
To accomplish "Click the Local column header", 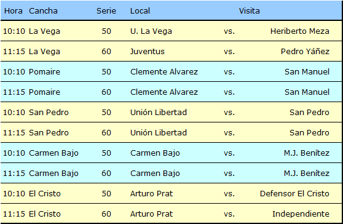I will point(140,10).
